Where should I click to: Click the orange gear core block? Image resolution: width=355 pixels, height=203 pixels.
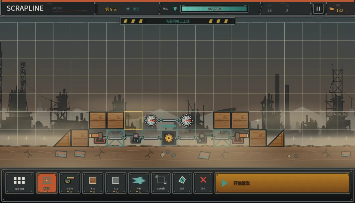(x=169, y=138)
